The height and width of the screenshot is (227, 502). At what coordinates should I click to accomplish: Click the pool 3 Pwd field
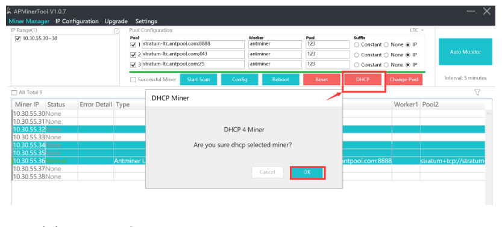coord(327,64)
